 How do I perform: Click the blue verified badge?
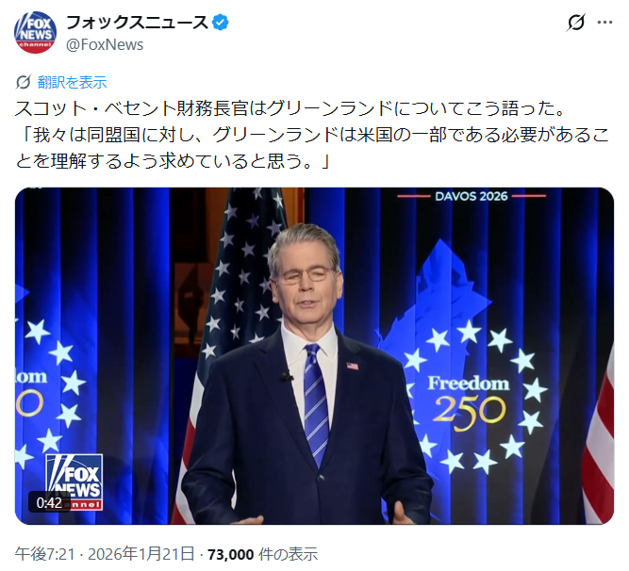[221, 23]
